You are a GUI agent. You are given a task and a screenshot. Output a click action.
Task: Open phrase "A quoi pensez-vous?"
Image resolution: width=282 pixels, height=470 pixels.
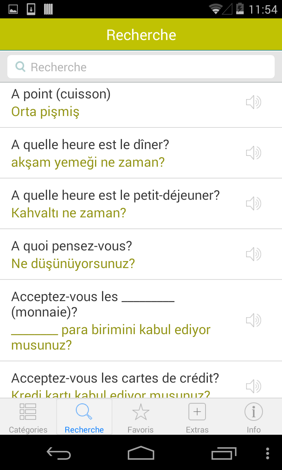(141, 254)
